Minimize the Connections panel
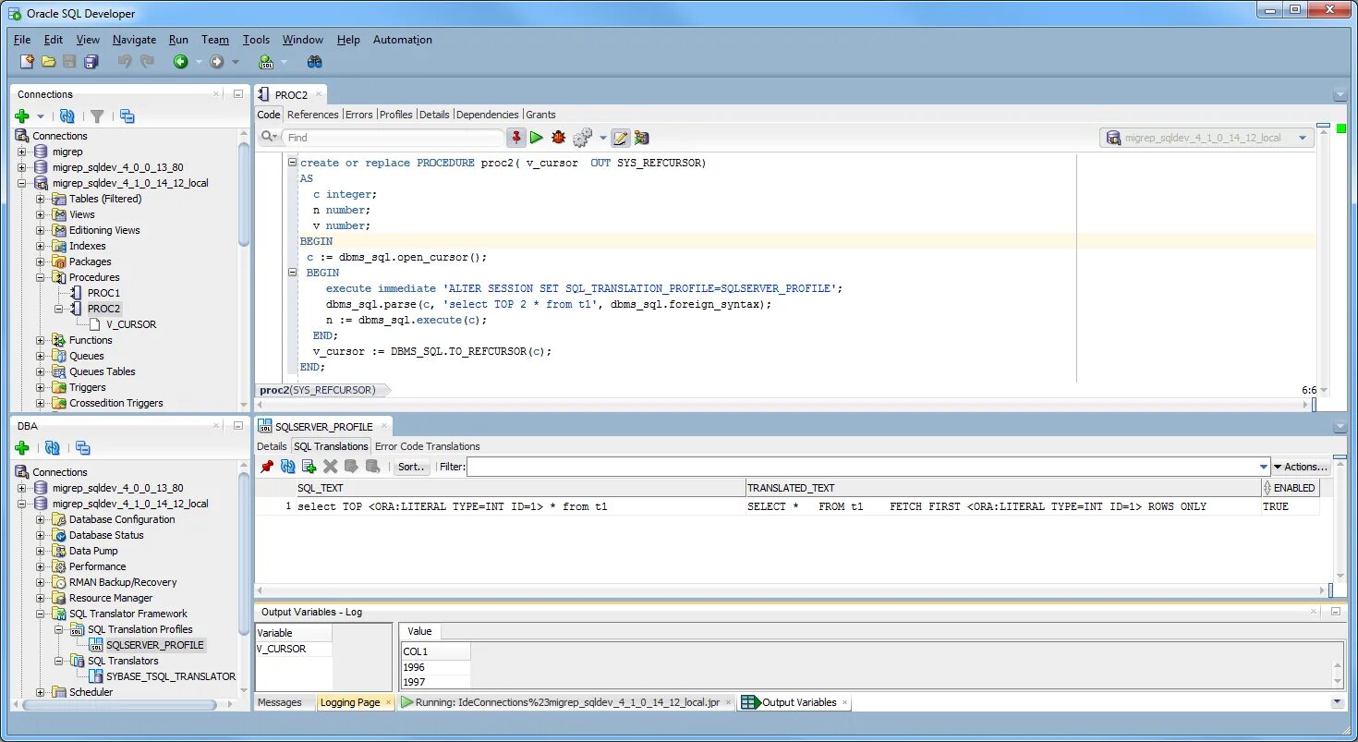This screenshot has height=742, width=1358. pos(237,93)
